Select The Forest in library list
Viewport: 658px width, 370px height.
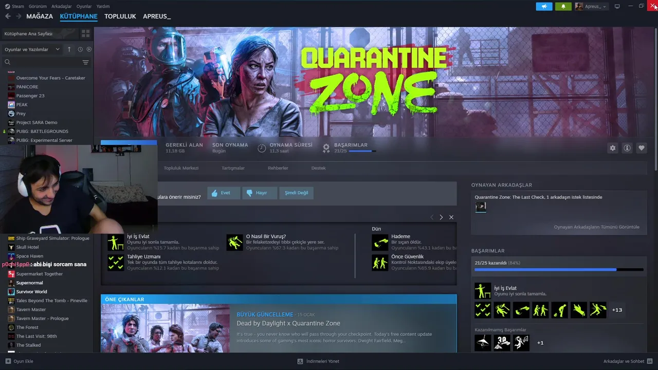27,327
